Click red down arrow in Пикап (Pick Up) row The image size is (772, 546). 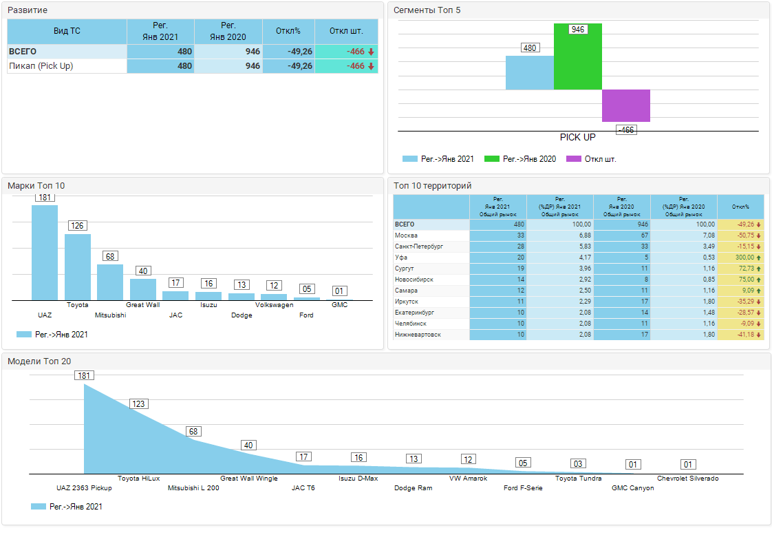(x=371, y=66)
